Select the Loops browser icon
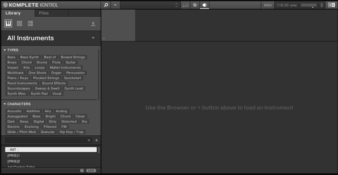Screen dimensions: 338x175 click(19, 24)
